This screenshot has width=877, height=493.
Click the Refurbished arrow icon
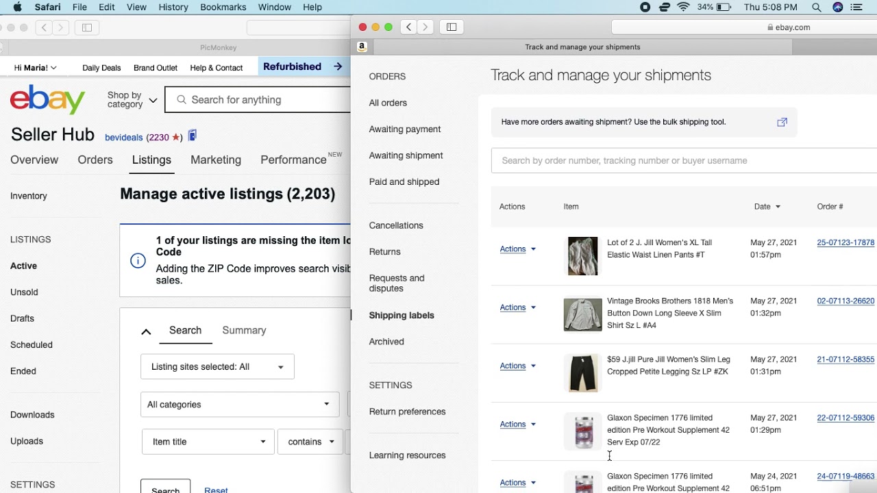tap(338, 66)
